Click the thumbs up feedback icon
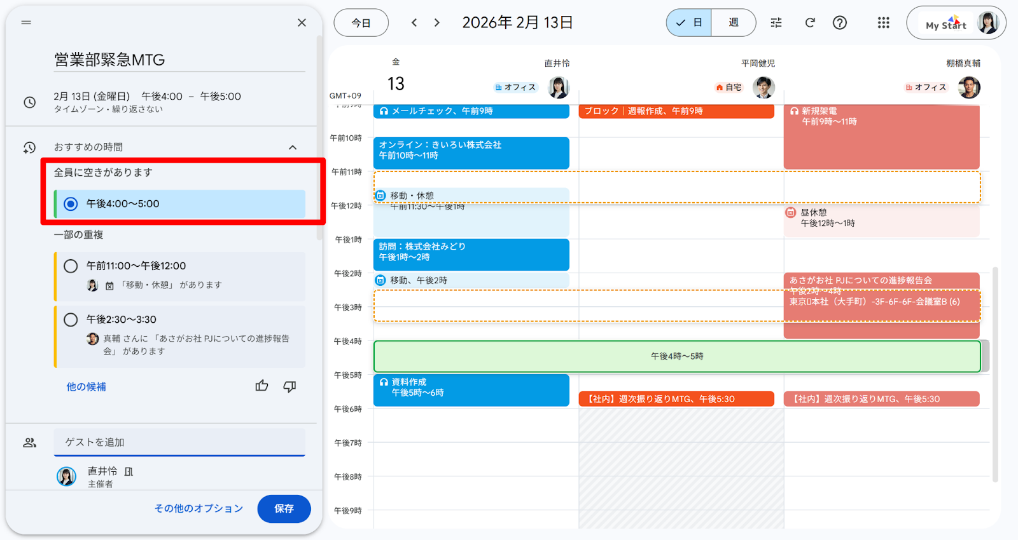The width and height of the screenshot is (1018, 540). 261,386
